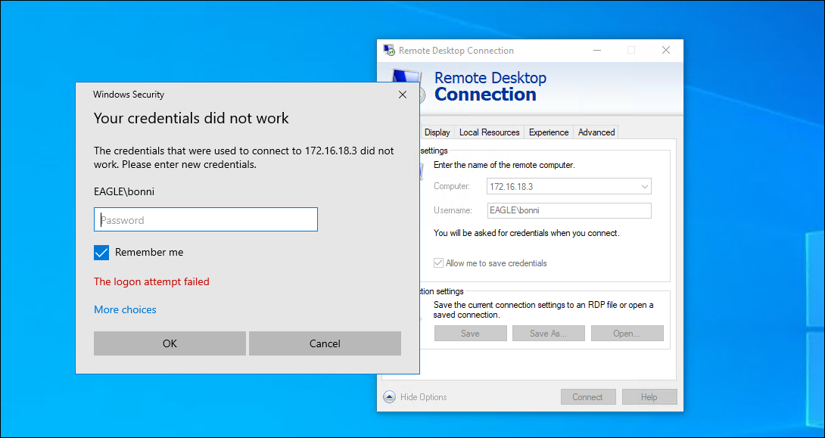Click the Connect button

587,397
